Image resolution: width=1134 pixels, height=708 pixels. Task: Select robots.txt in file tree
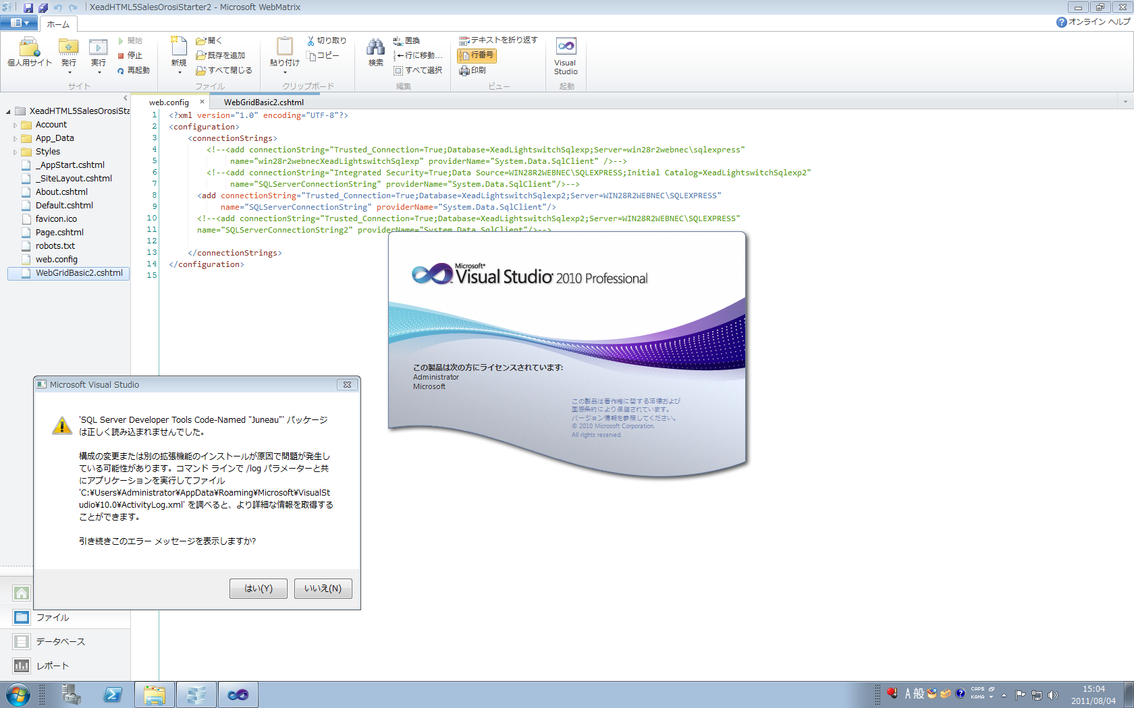point(55,246)
